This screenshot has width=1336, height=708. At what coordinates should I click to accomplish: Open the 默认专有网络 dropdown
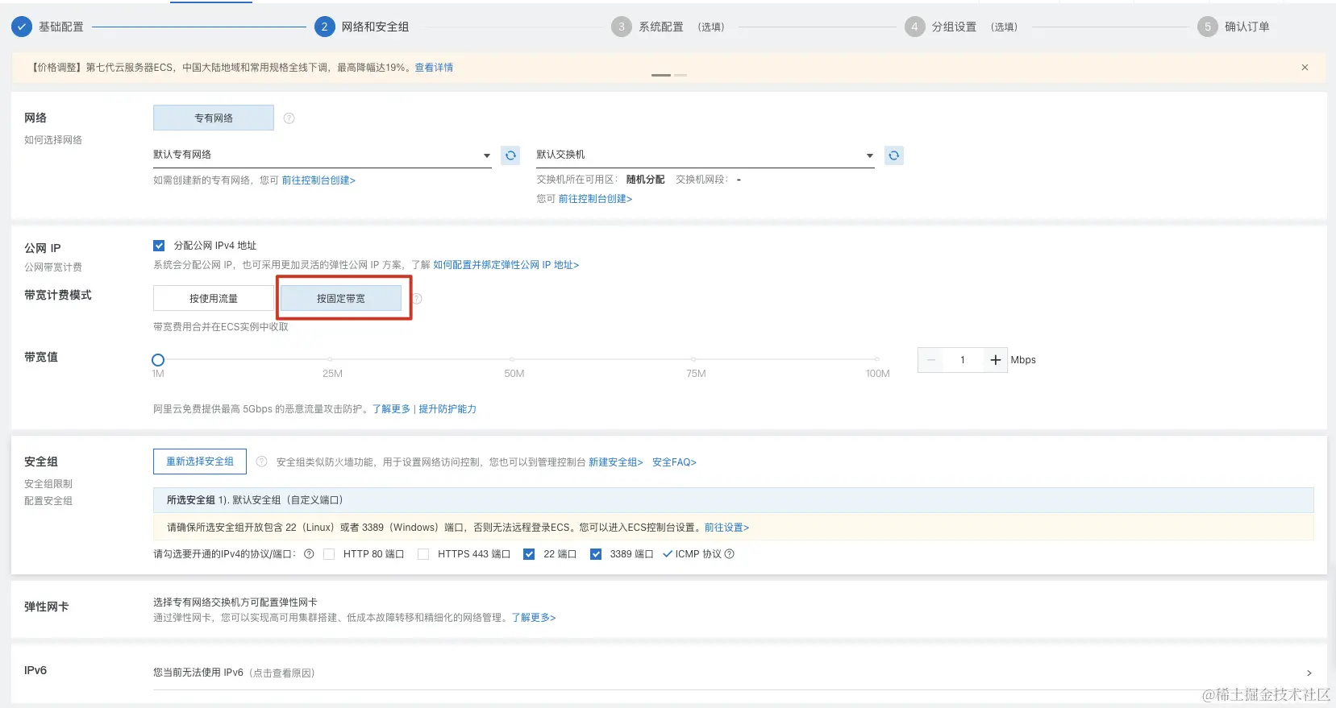tap(323, 155)
